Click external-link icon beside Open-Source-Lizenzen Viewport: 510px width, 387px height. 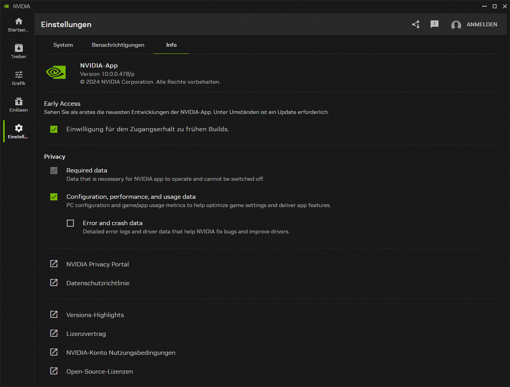pyautogui.click(x=54, y=371)
